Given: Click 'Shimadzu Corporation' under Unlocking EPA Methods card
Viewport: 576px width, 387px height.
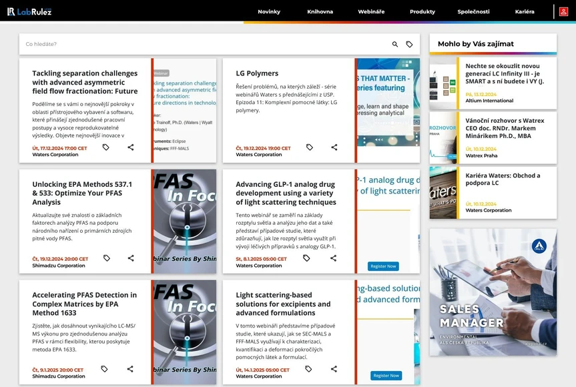Looking at the screenshot, I should (59, 266).
